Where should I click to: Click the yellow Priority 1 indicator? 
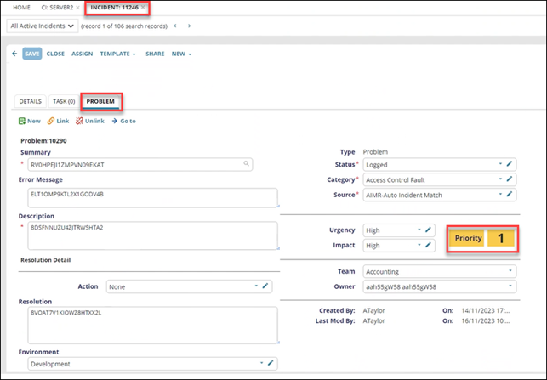[x=482, y=238]
